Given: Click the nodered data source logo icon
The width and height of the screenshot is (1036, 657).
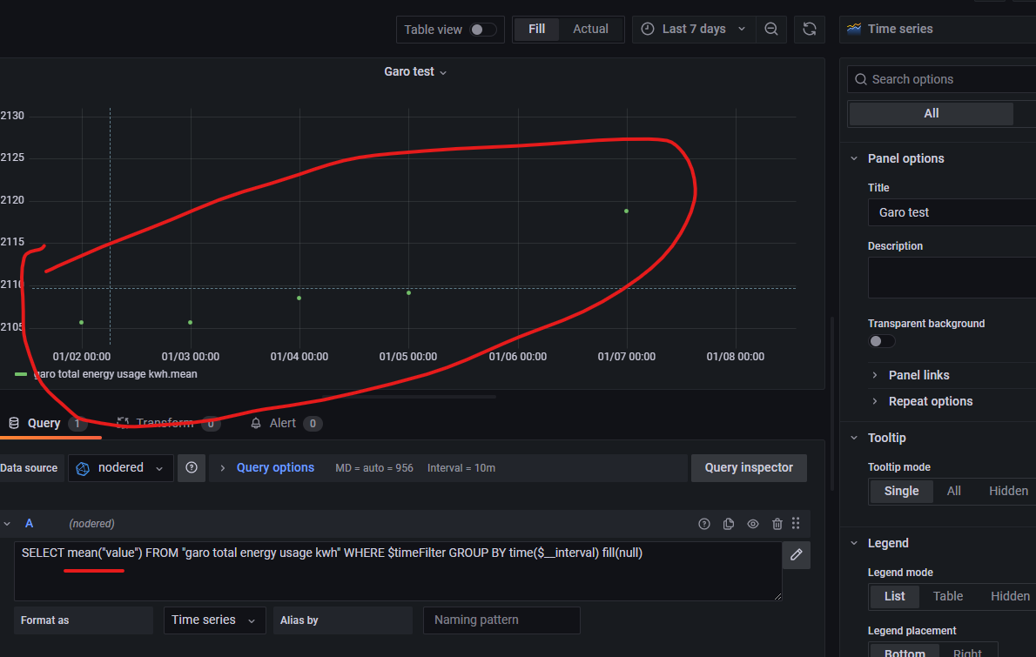Looking at the screenshot, I should (x=83, y=468).
